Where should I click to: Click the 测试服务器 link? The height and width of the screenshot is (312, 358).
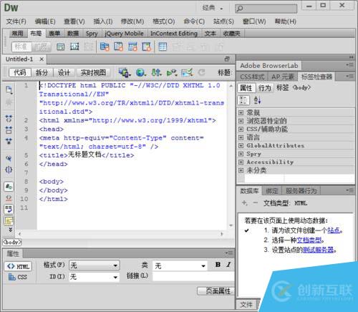click(x=318, y=250)
